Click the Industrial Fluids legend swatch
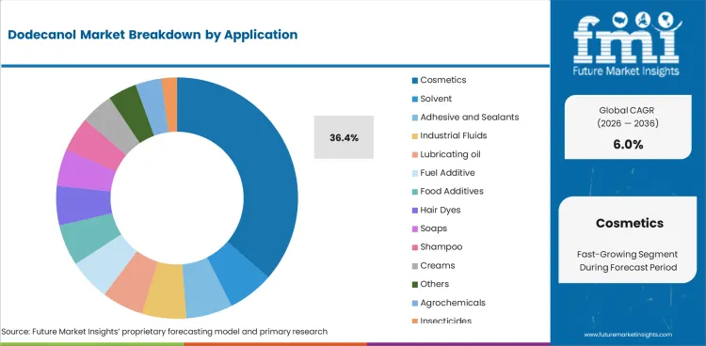 415,136
